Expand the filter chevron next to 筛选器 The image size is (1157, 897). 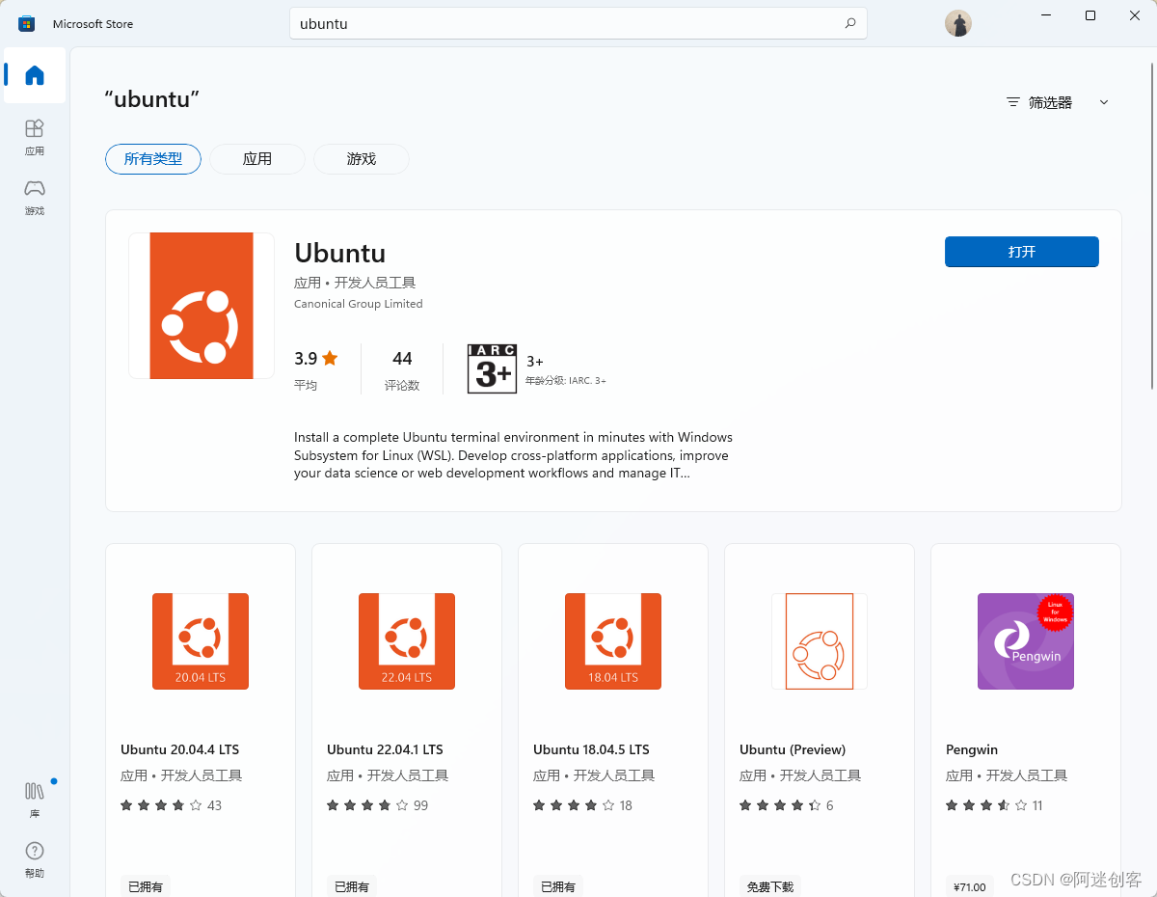coord(1104,101)
